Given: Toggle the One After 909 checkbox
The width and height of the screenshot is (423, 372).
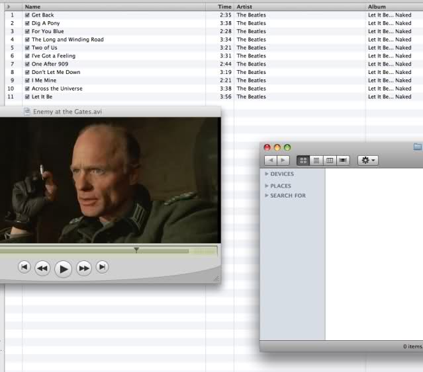Looking at the screenshot, I should [27, 64].
